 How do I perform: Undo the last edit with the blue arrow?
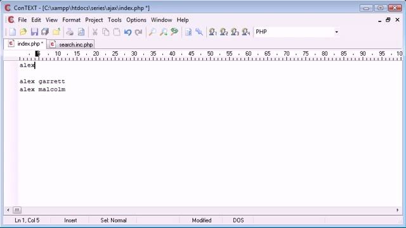pyautogui.click(x=128, y=32)
